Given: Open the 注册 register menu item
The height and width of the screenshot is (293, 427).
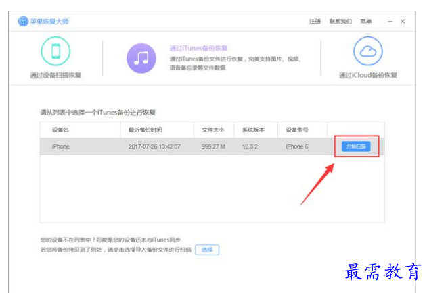Looking at the screenshot, I should click(x=315, y=21).
